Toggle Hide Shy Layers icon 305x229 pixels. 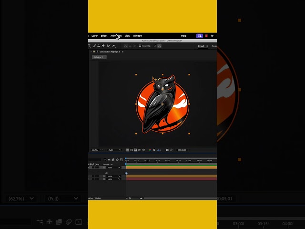pos(109,160)
